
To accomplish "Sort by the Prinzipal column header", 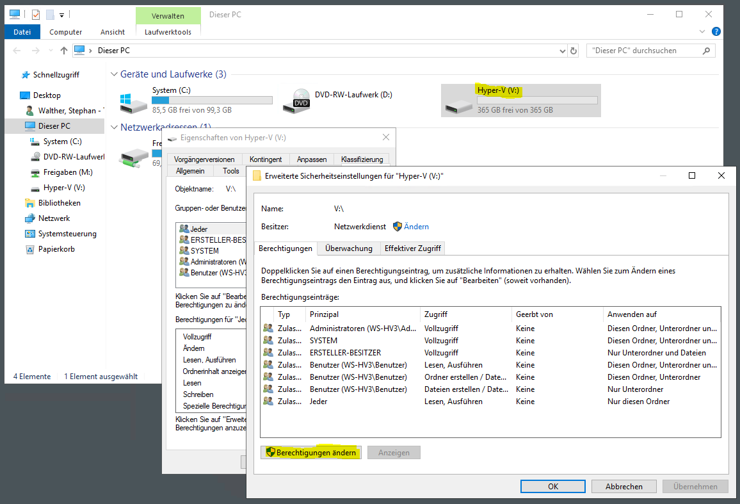I will [363, 314].
